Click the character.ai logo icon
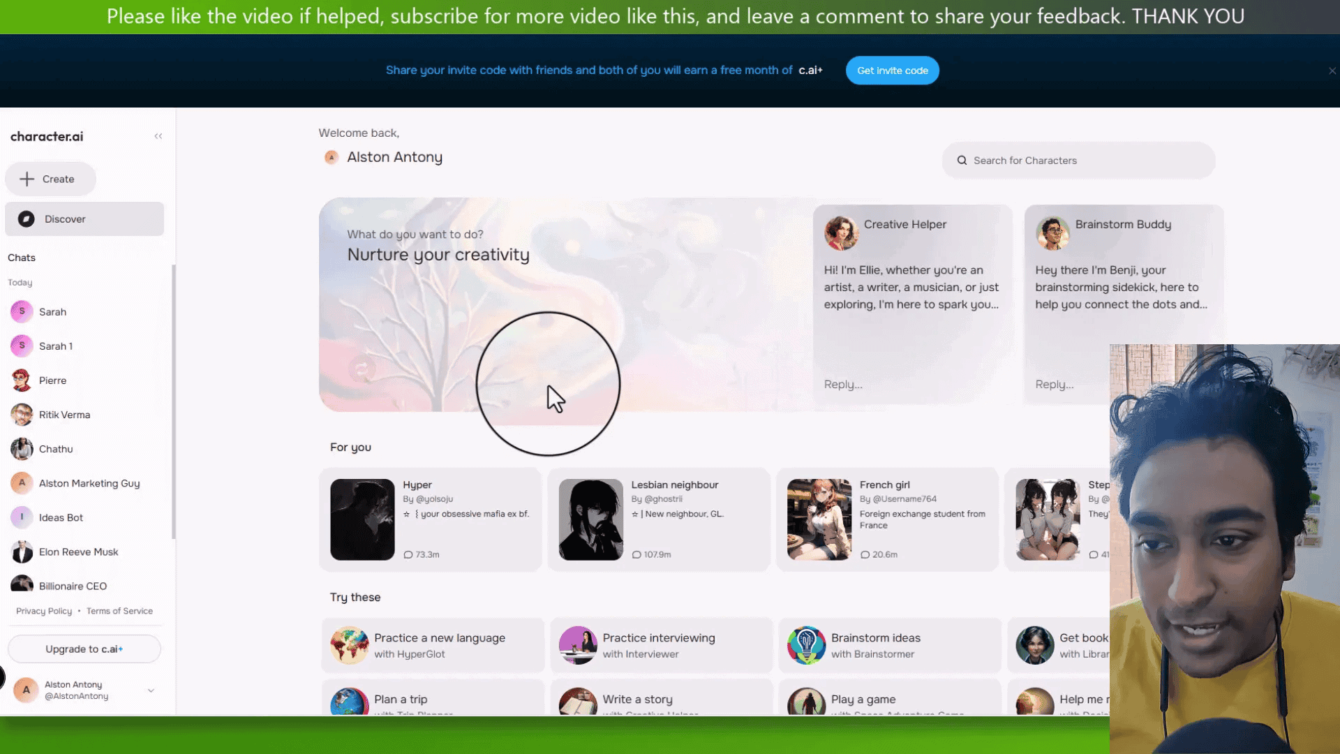 (47, 135)
